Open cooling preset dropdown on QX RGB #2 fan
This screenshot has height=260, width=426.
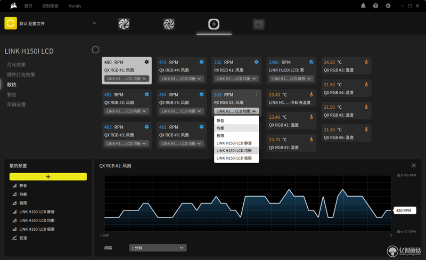(x=127, y=111)
